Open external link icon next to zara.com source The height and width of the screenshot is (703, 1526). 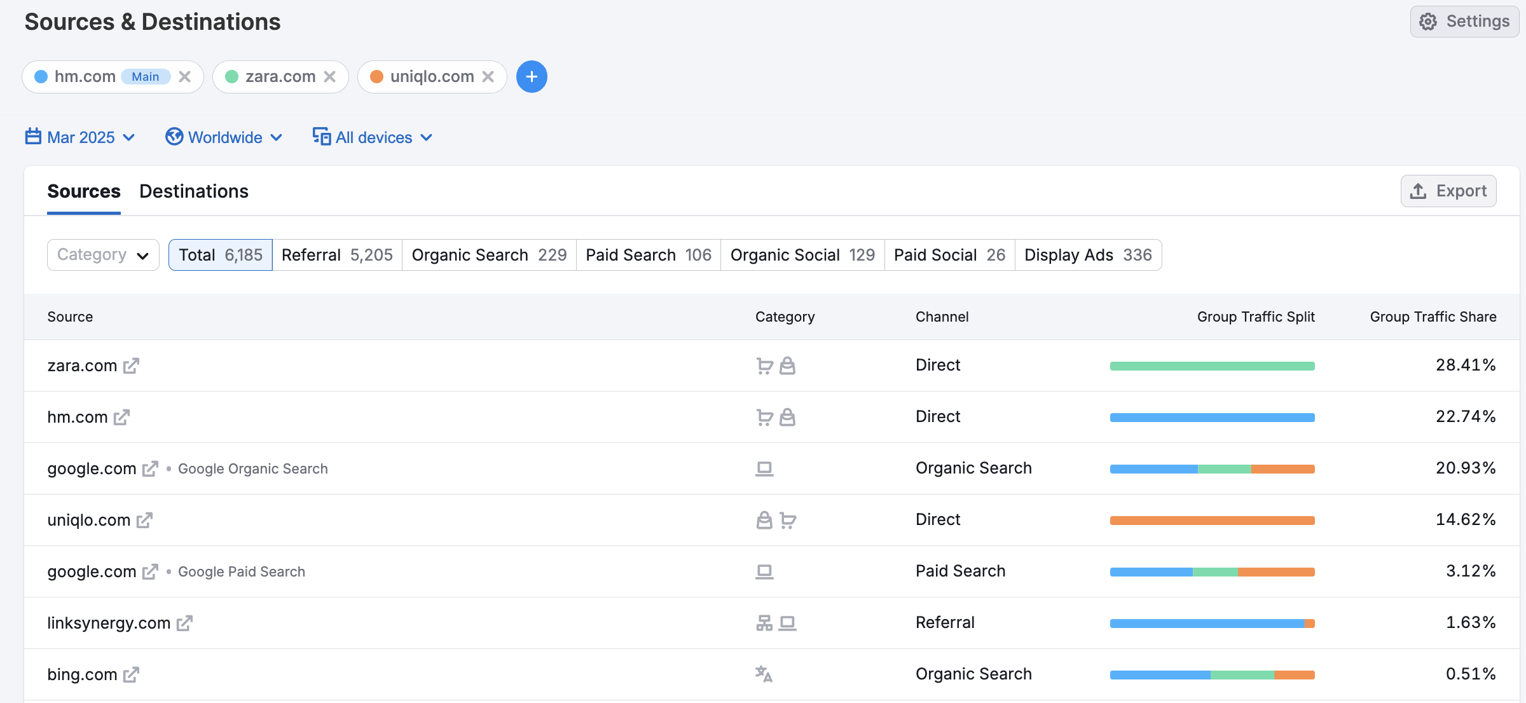tap(131, 365)
